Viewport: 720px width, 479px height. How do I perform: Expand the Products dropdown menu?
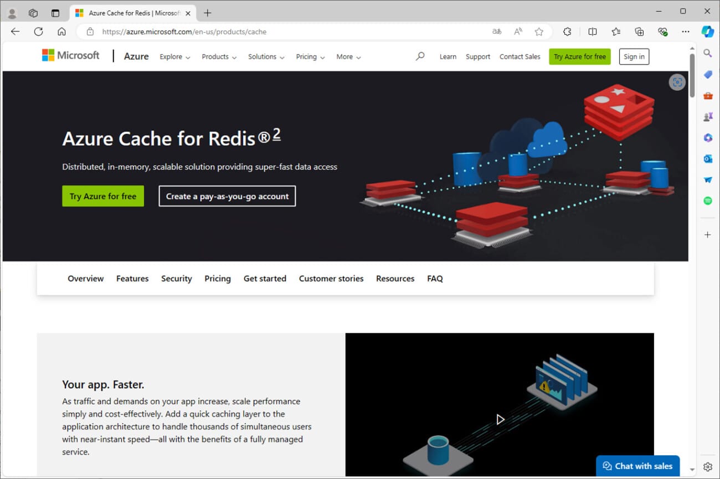[219, 56]
